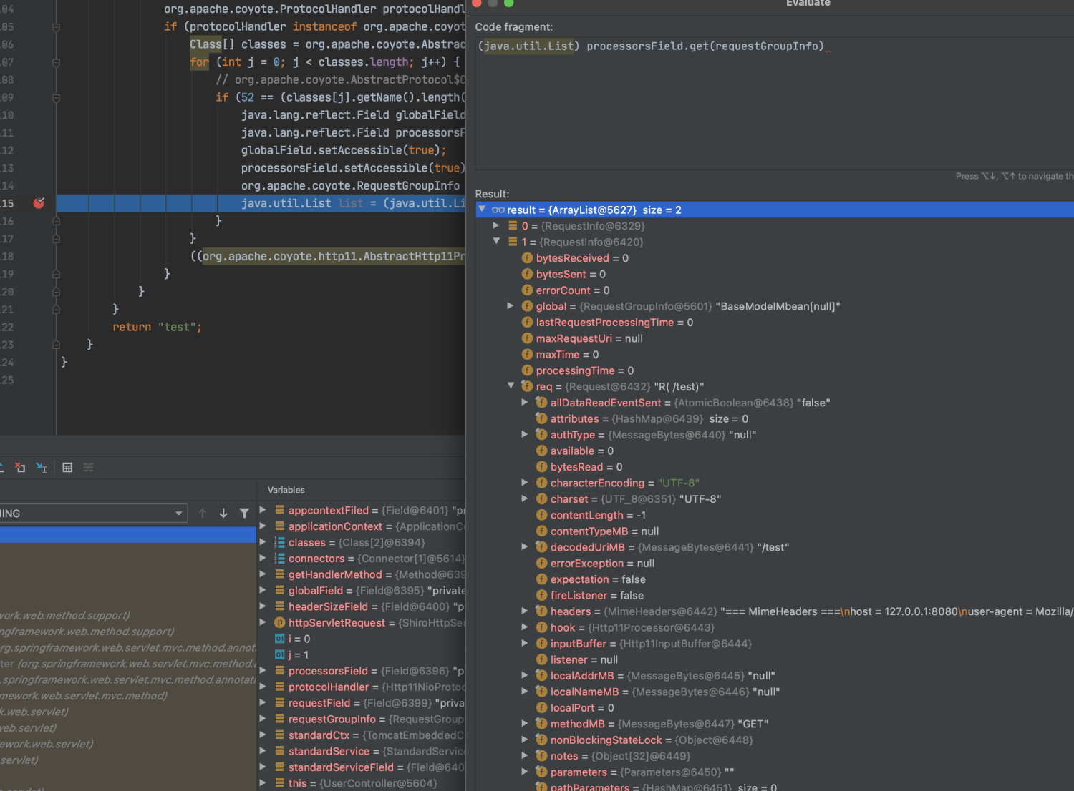This screenshot has height=791, width=1074.
Task: Toggle fold end marker on line 16
Action: point(56,221)
